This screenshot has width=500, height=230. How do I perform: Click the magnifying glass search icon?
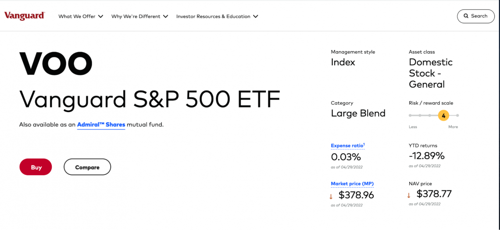[466, 16]
